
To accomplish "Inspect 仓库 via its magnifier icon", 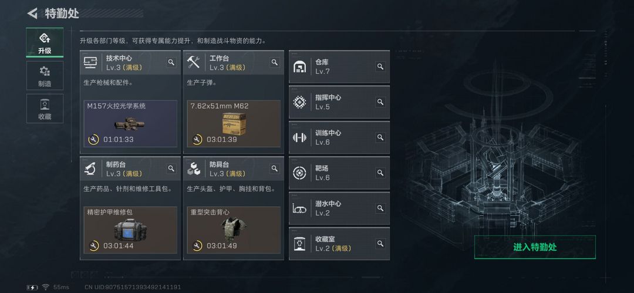I will [380, 66].
